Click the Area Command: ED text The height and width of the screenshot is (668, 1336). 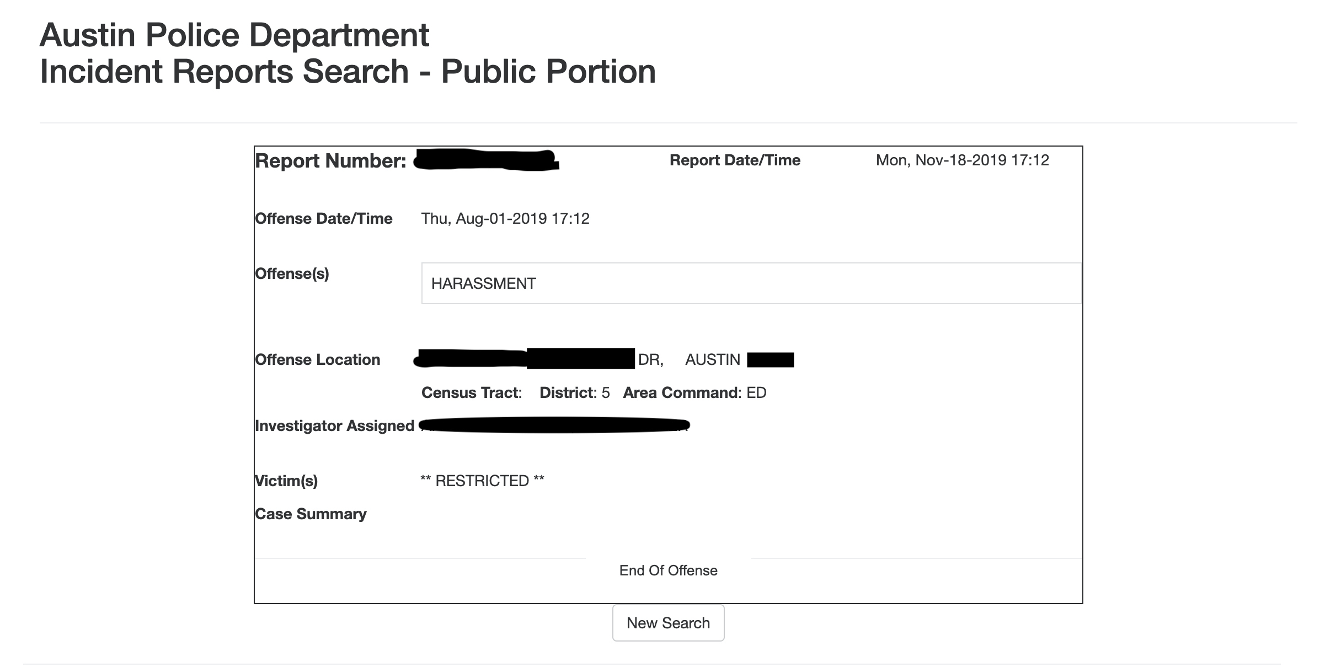click(694, 393)
